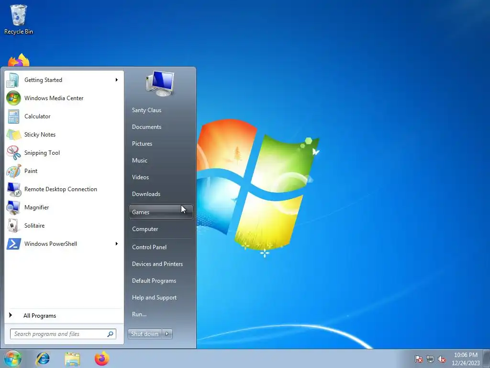The width and height of the screenshot is (490, 368).
Task: Open Remote Desktop Connection icon
Action: tap(13, 189)
